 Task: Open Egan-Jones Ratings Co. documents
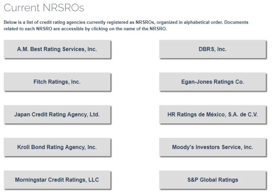tap(213, 82)
